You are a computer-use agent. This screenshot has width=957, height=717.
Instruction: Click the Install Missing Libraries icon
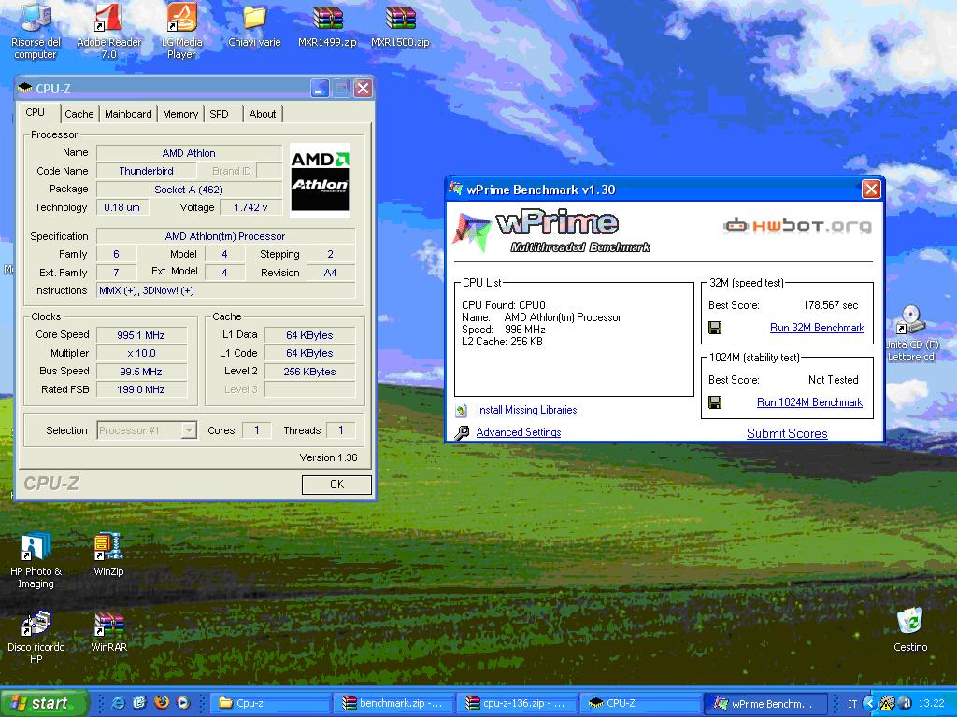point(462,411)
